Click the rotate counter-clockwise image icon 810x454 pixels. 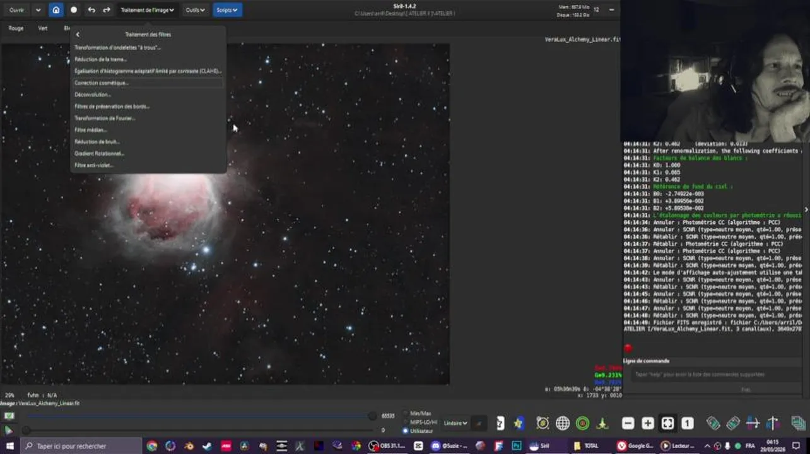tap(713, 423)
